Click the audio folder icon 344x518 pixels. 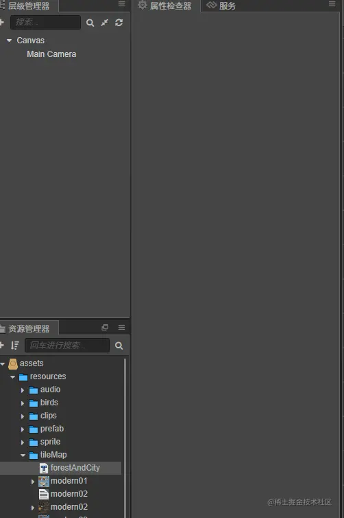pos(34,390)
